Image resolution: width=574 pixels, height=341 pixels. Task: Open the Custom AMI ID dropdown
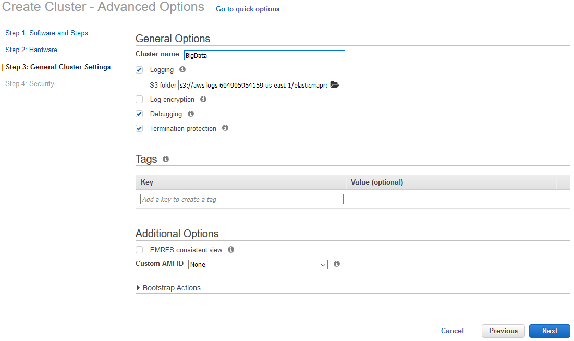coord(258,264)
